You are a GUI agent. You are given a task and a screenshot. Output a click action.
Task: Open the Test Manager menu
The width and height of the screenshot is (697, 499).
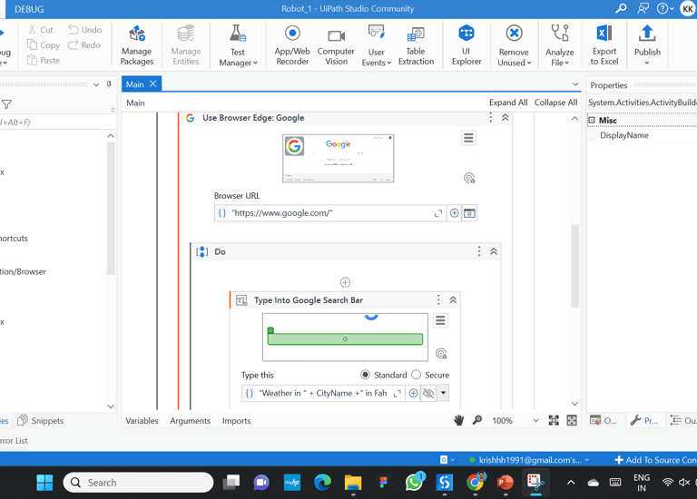(x=238, y=45)
